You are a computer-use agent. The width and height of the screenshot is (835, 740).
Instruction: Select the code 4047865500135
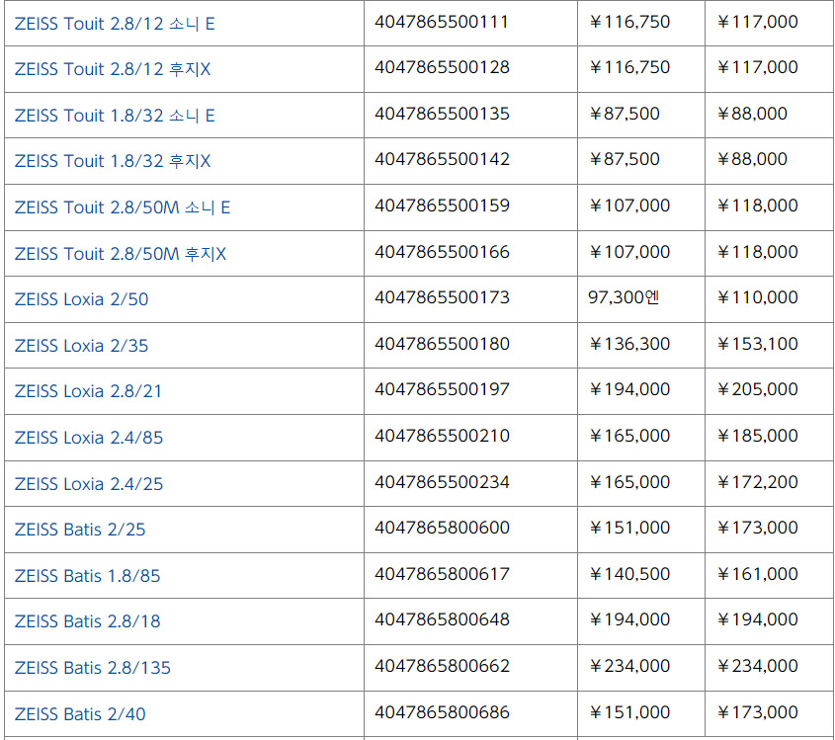click(442, 114)
